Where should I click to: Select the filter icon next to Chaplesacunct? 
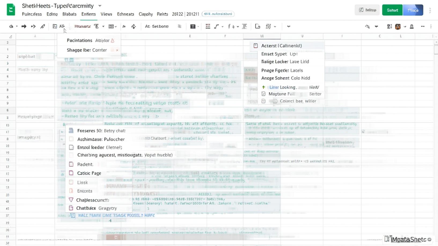click(71, 200)
